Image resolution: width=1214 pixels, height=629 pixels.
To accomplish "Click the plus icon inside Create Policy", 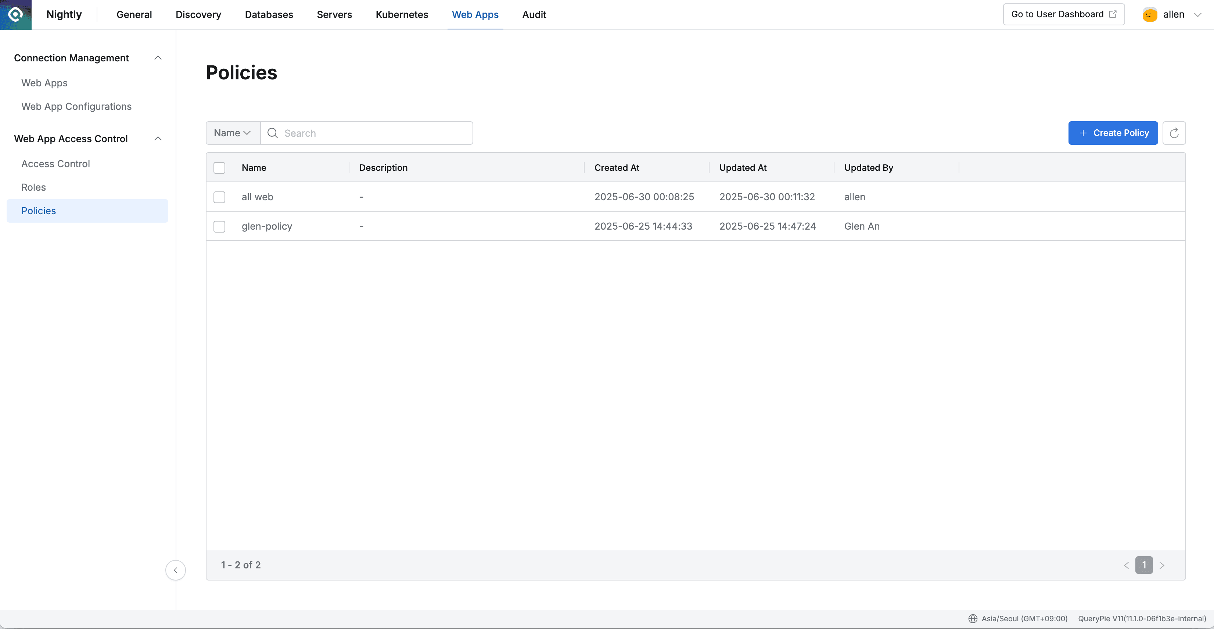I will pyautogui.click(x=1083, y=133).
